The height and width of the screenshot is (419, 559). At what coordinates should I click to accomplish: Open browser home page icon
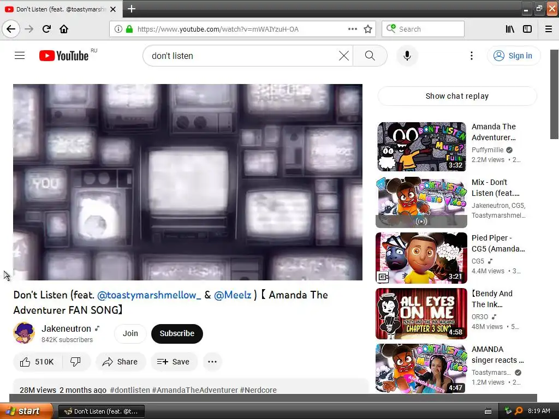point(64,29)
